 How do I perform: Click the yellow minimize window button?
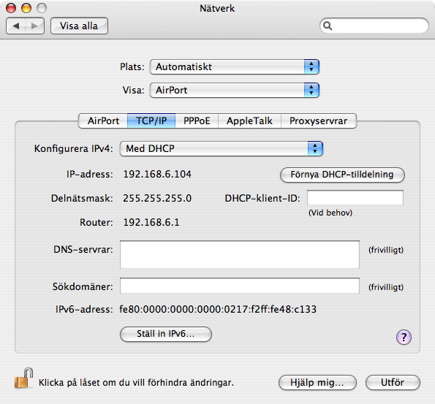(x=26, y=8)
